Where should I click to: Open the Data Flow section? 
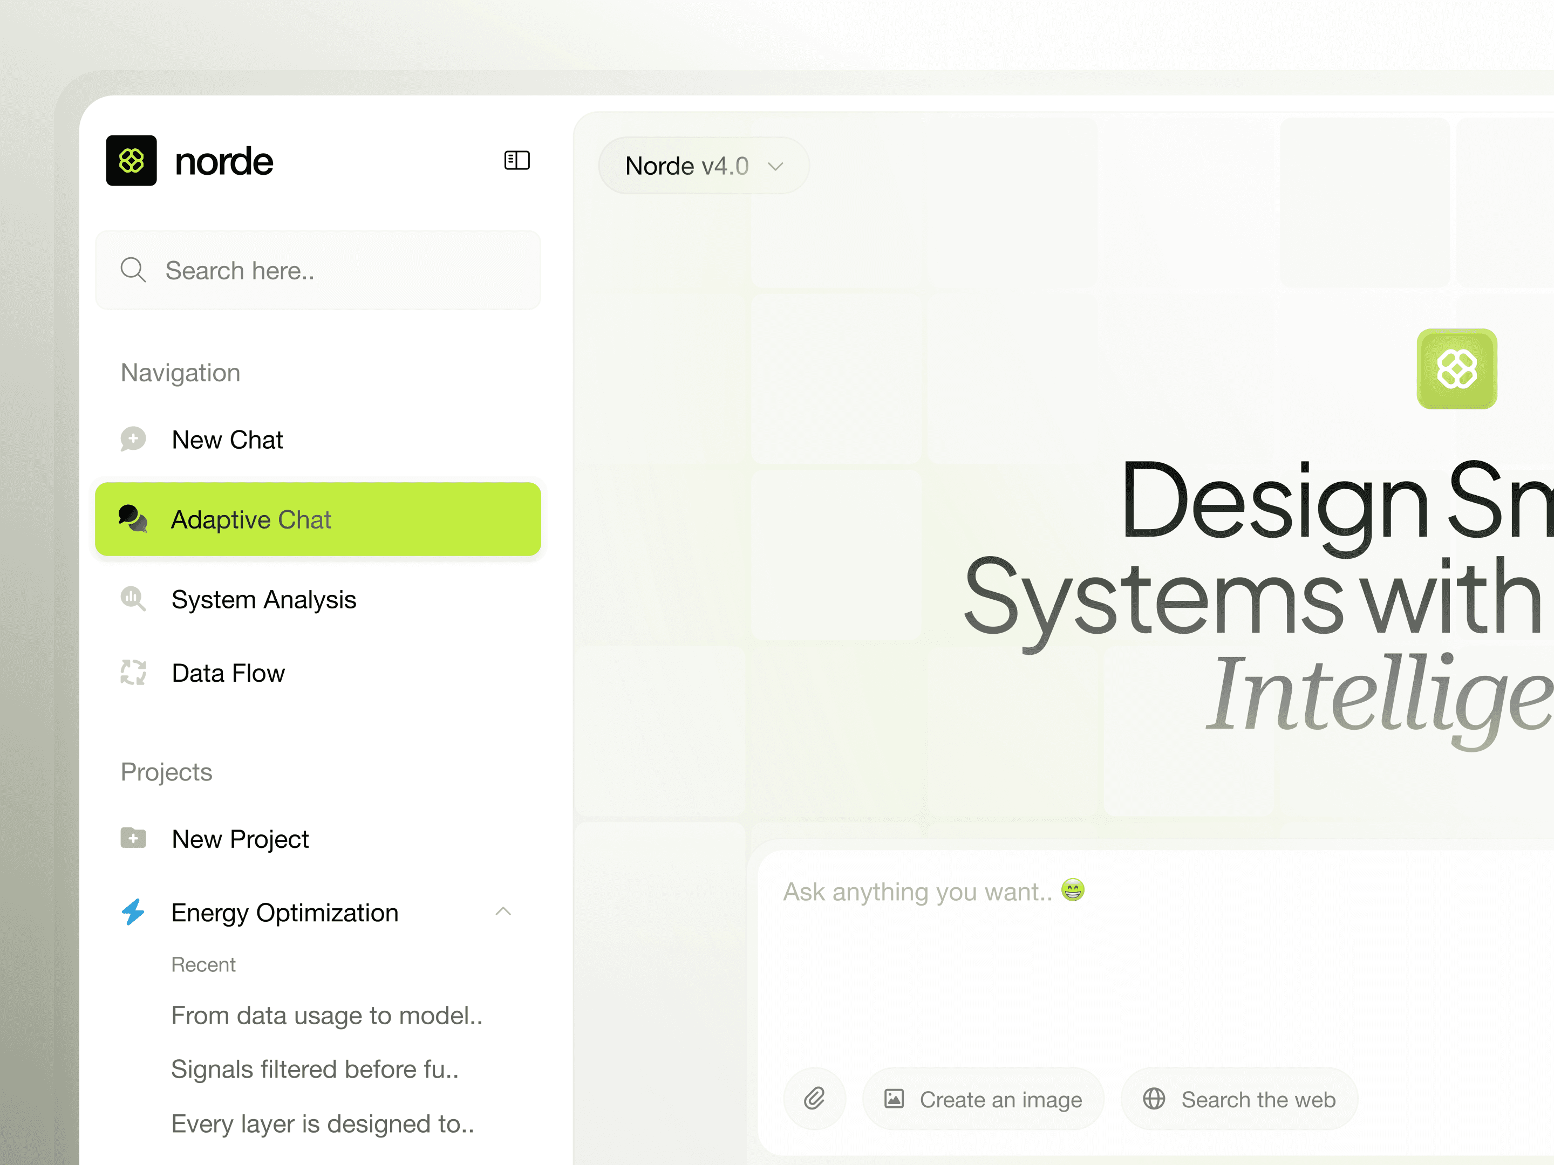(x=228, y=673)
